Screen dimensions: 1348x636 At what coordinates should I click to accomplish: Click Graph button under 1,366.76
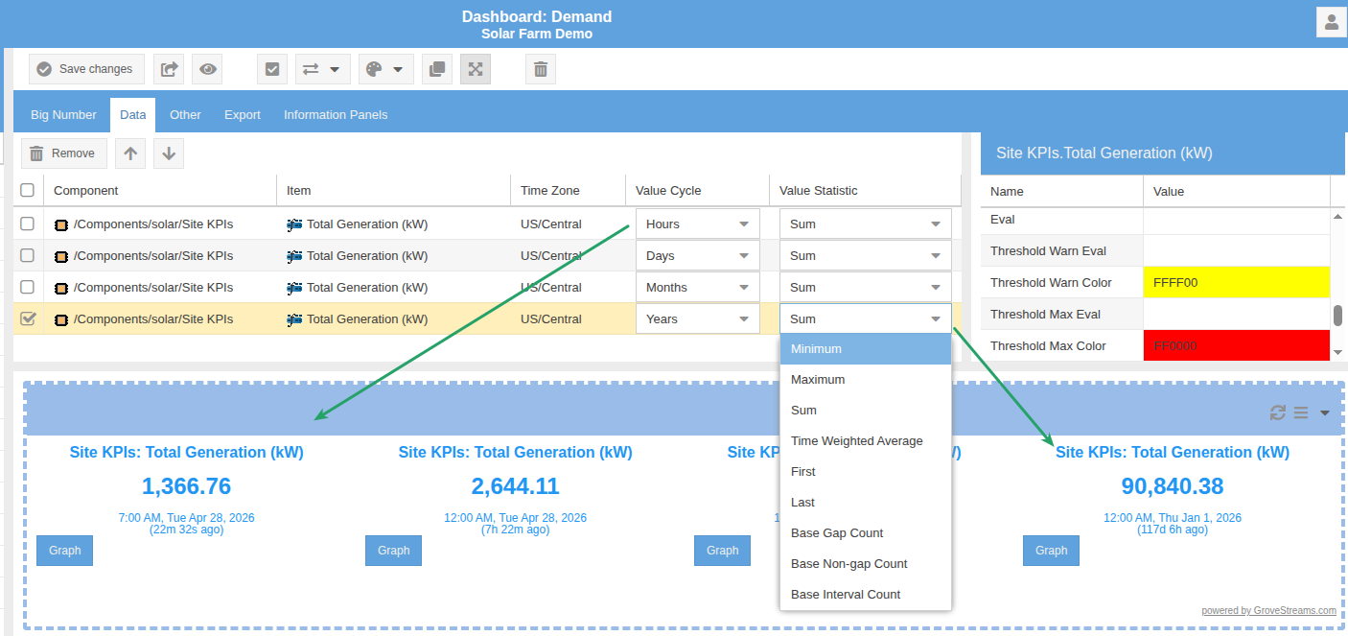click(65, 551)
